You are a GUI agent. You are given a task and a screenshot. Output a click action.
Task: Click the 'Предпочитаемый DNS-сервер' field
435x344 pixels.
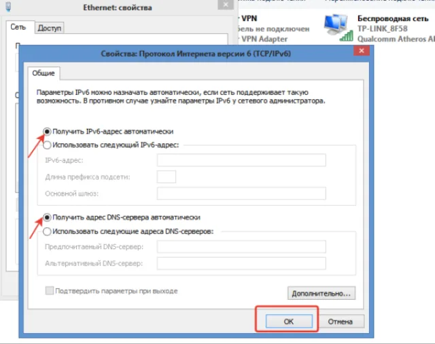point(241,246)
